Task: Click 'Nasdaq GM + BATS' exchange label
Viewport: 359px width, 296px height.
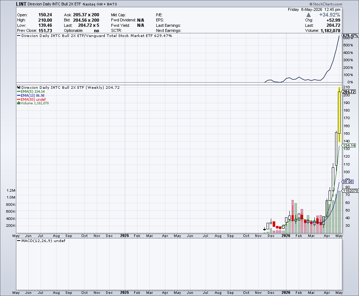Action: point(100,4)
